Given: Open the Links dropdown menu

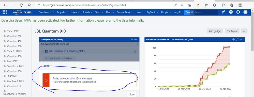Looking at the screenshot, I should [140, 12].
